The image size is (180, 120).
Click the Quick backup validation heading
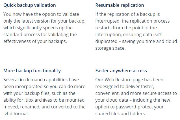pos(30,5)
